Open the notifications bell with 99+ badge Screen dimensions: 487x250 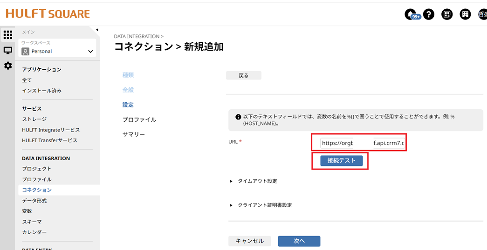click(412, 14)
